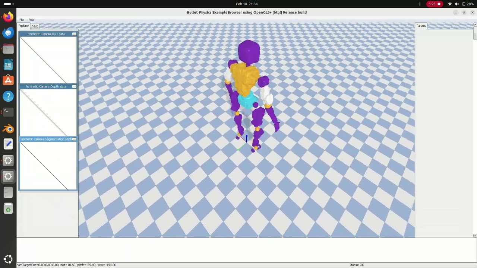Click the Synthetic Camera Segmentation Mask title
This screenshot has height=268, width=477.
coord(46,139)
